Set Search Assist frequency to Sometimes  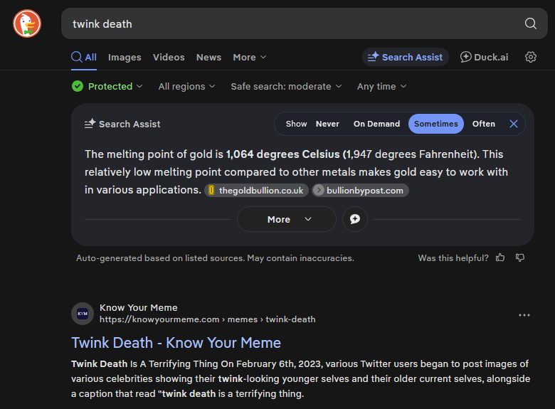(x=436, y=124)
